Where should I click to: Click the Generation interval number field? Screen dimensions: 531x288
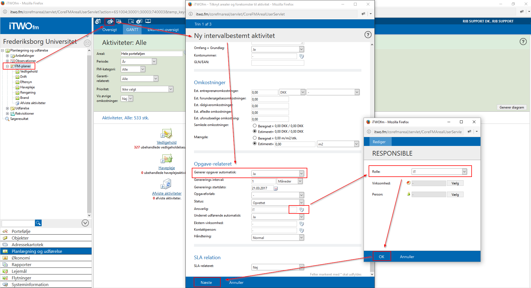[x=263, y=181]
